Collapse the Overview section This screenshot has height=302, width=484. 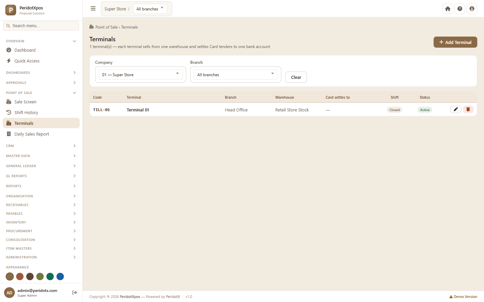[41, 41]
